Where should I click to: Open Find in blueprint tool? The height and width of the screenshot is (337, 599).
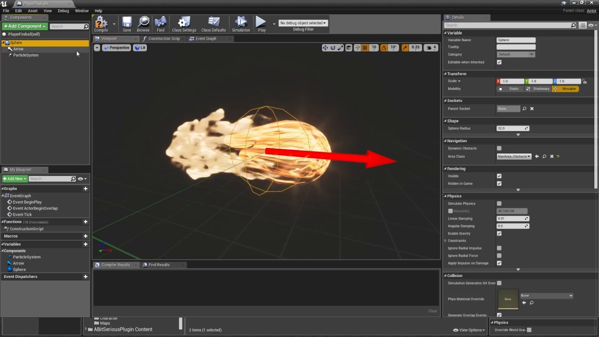(161, 24)
